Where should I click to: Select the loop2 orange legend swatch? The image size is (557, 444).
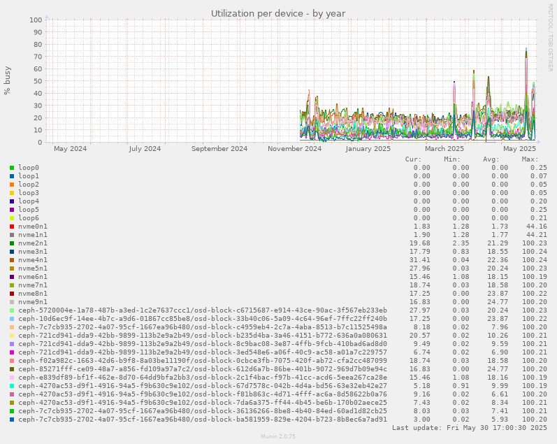coord(12,185)
